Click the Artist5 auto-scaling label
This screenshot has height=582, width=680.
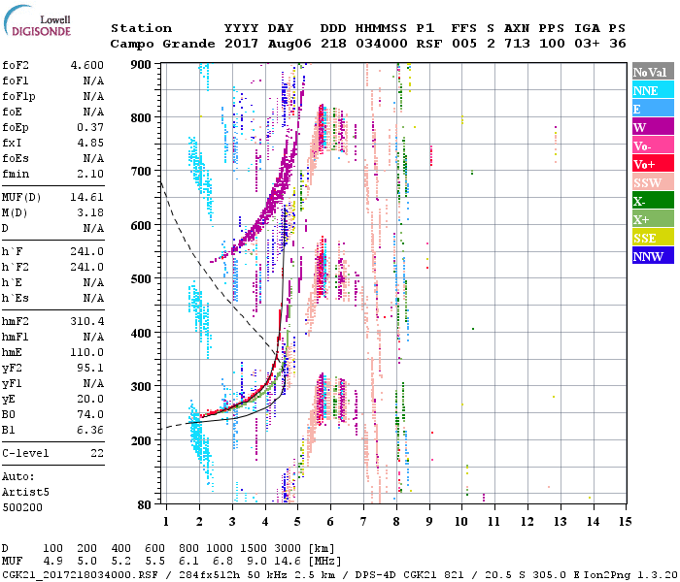click(x=25, y=493)
